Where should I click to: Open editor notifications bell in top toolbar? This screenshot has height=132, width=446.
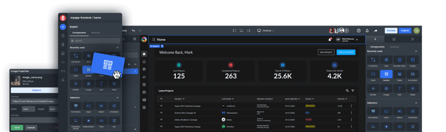[367, 31]
